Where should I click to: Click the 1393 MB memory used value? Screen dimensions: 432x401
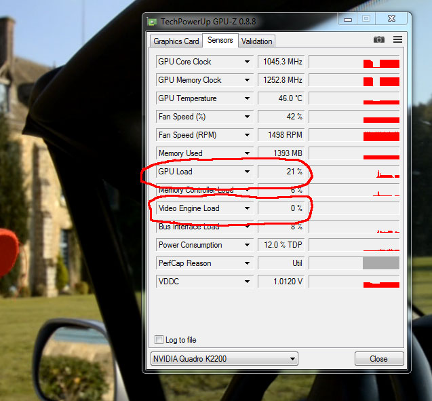click(281, 153)
